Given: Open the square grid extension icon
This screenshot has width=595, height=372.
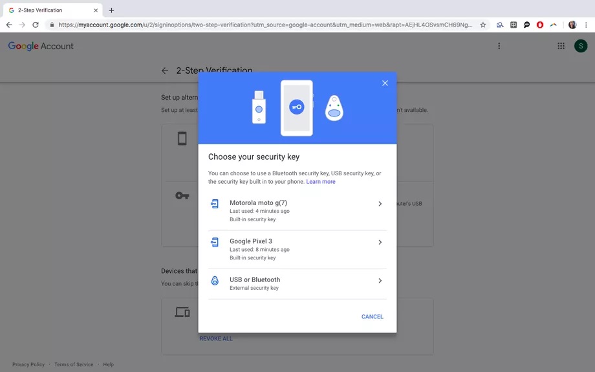Looking at the screenshot, I should (x=514, y=25).
